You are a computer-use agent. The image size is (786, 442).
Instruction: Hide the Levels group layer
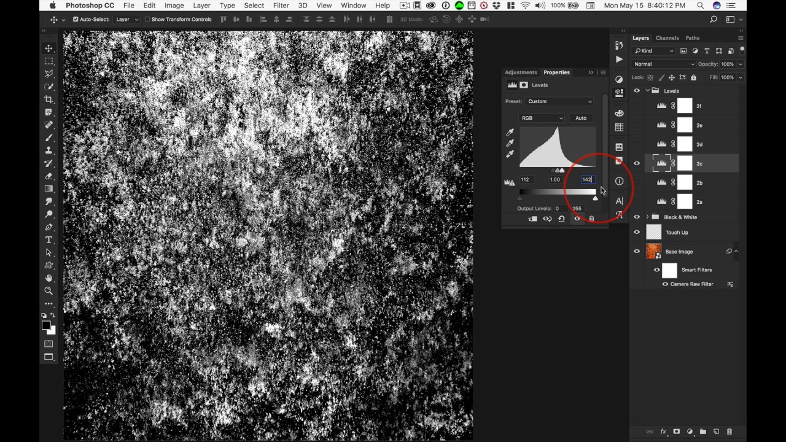[637, 91]
